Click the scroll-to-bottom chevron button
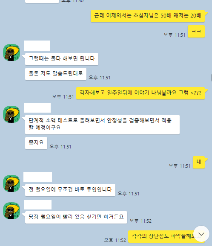Screen dimensions: 212x250 (x=201, y=234)
